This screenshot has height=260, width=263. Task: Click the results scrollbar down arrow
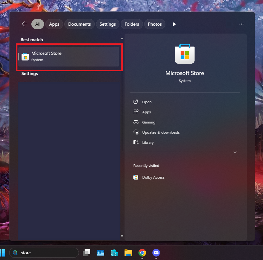pyautogui.click(x=122, y=236)
